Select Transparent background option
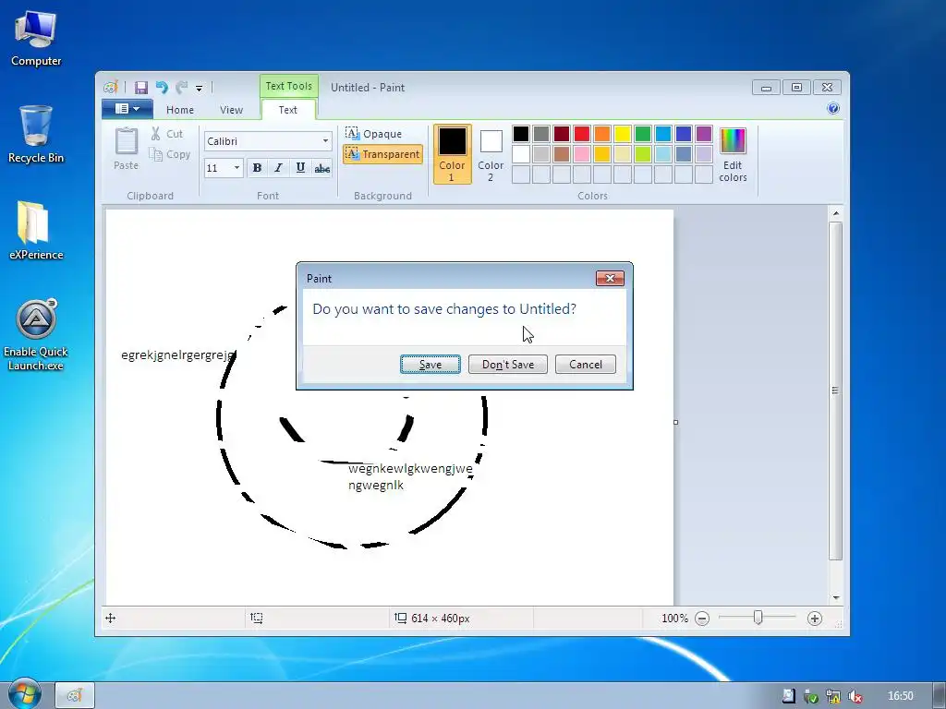Viewport: 946px width, 709px height. pos(382,154)
